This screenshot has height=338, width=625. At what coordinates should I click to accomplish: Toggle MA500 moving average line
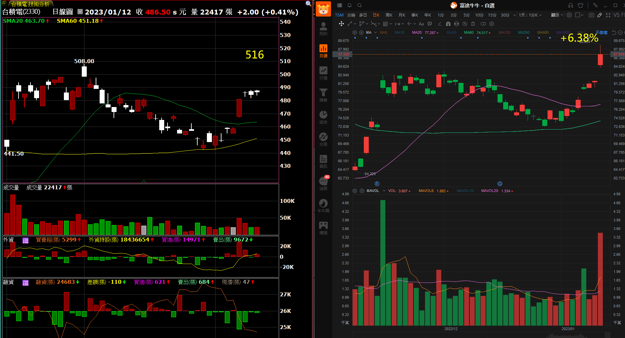tap(543, 32)
